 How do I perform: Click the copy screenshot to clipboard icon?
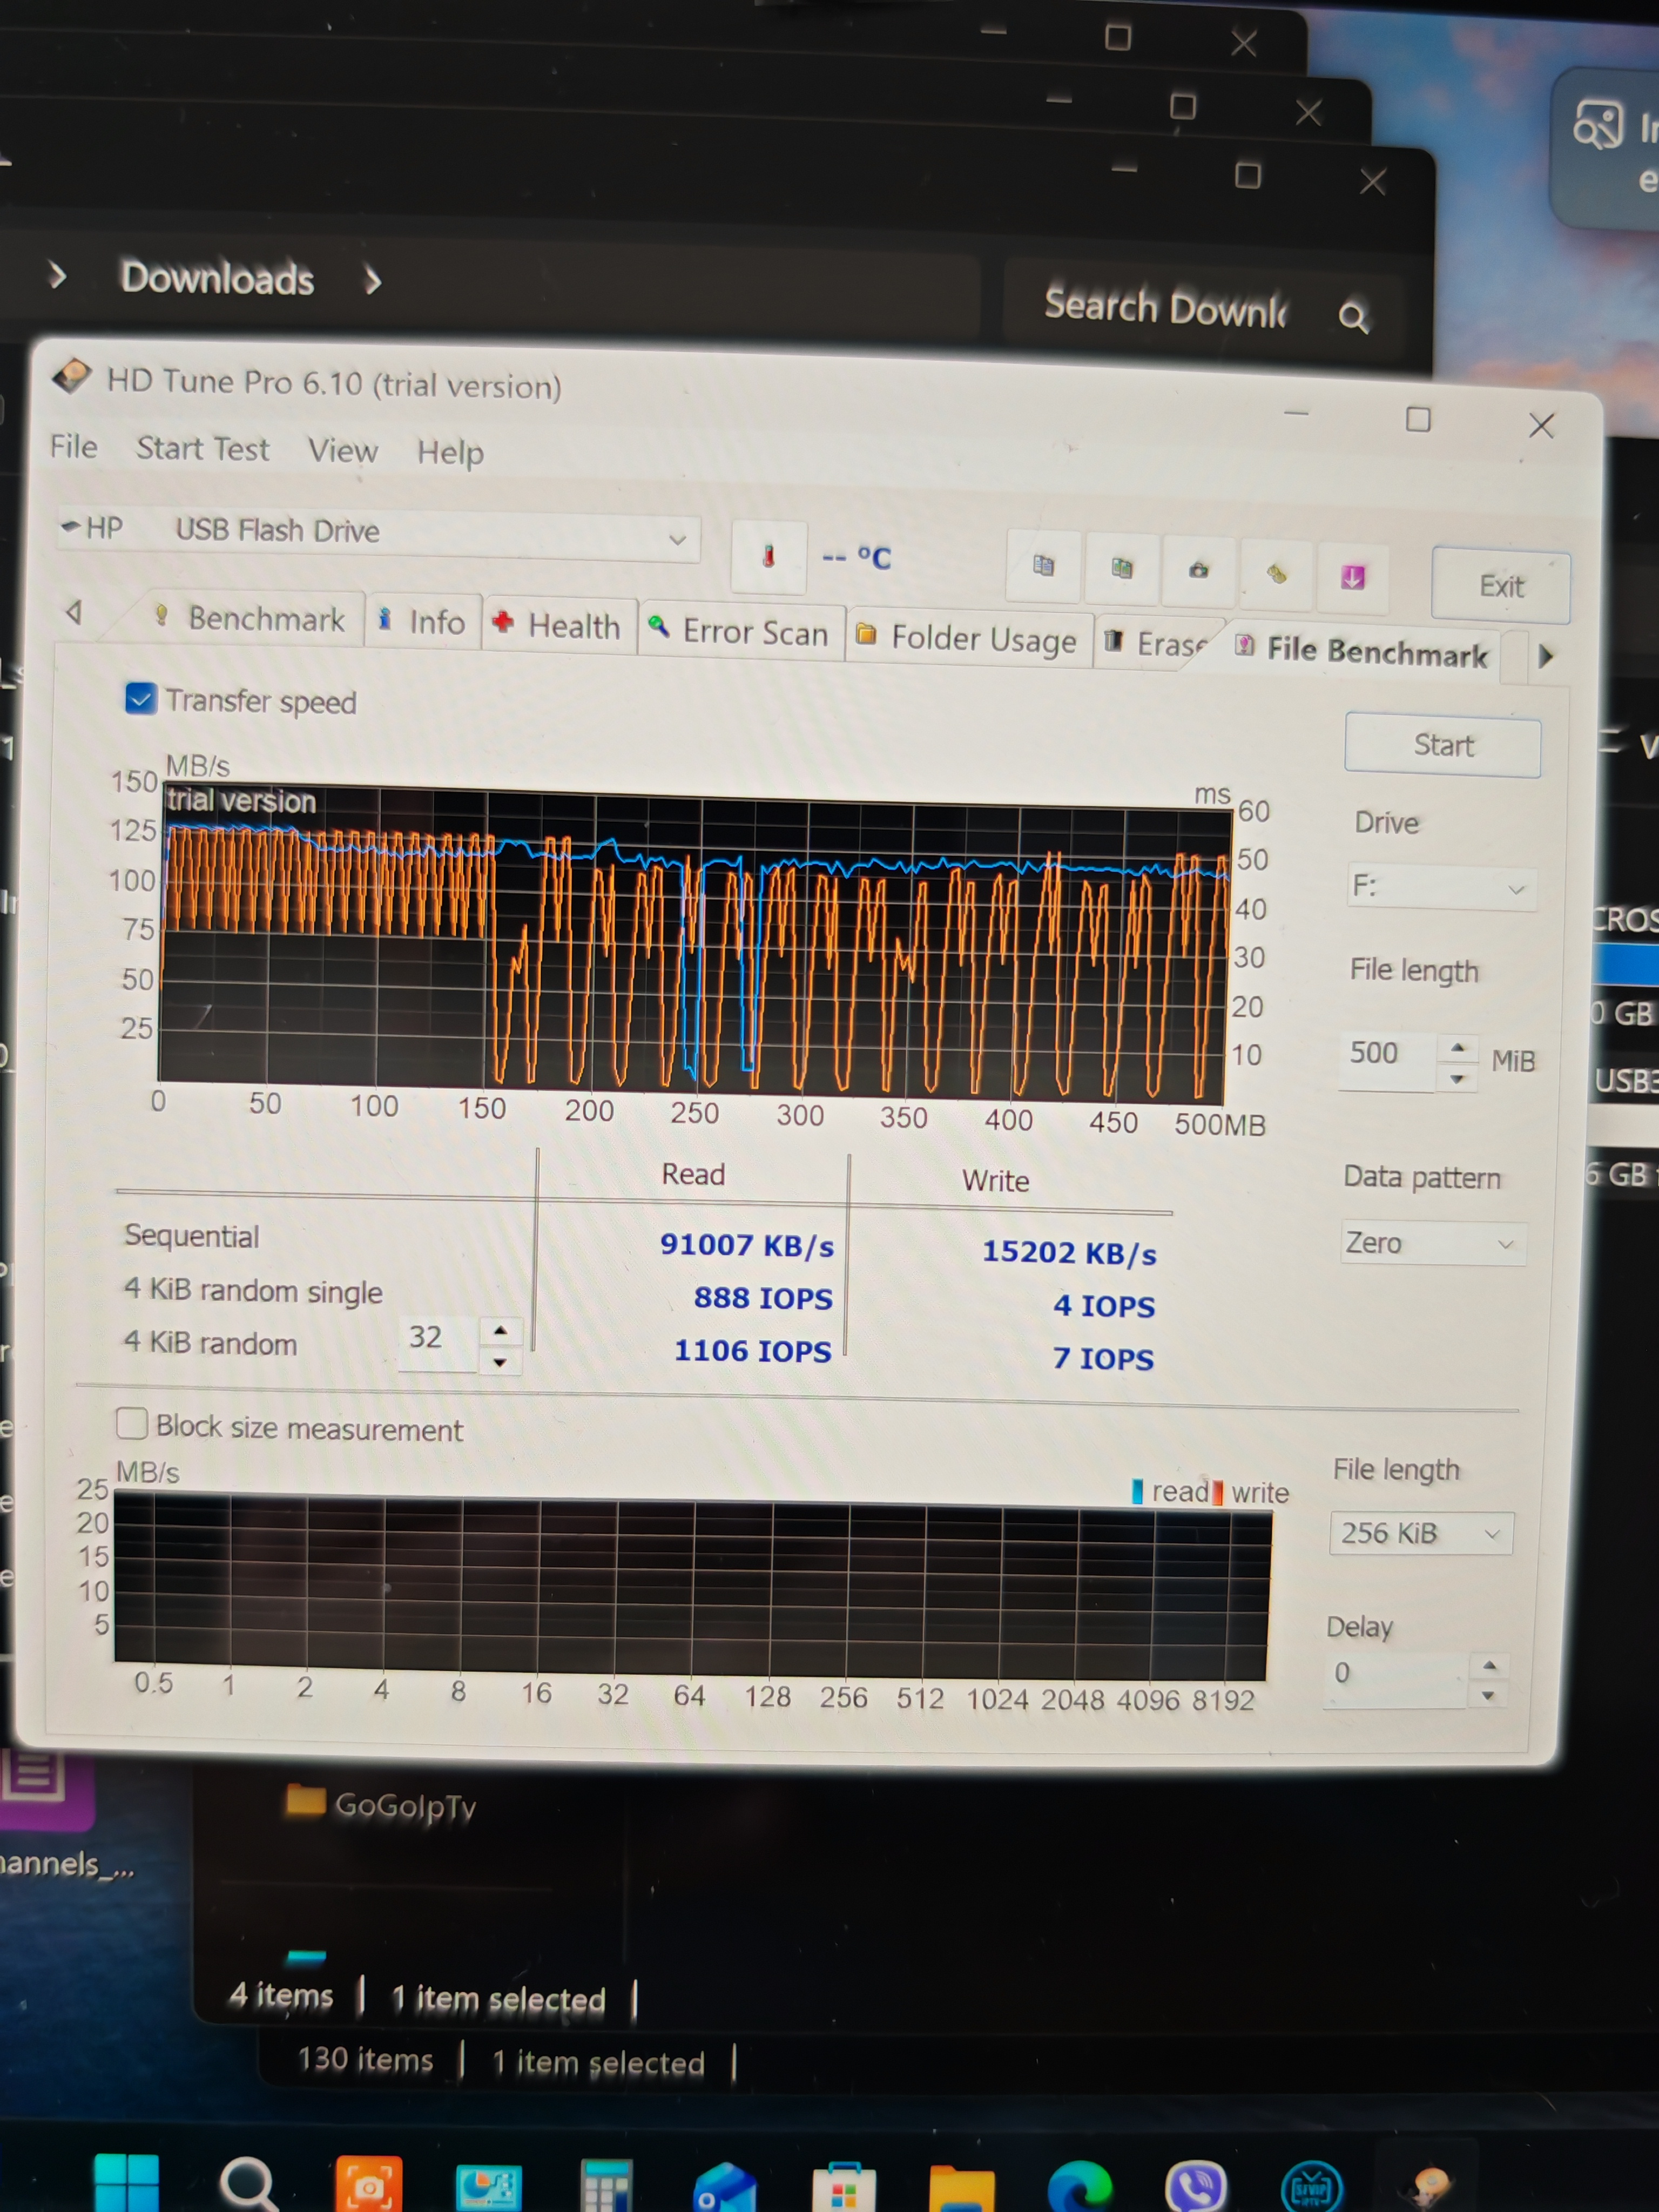pyautogui.click(x=1121, y=569)
